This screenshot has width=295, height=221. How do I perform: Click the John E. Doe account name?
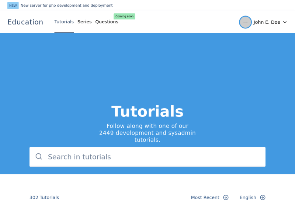267,22
